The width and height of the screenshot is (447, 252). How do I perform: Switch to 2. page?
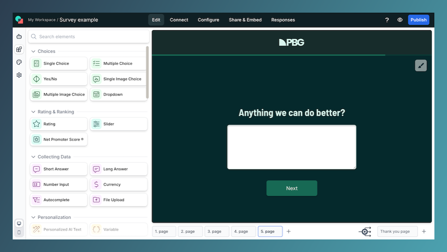[x=191, y=231]
